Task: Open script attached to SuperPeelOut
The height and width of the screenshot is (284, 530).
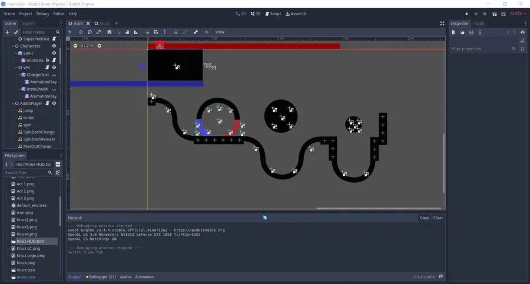Action: coord(54,39)
